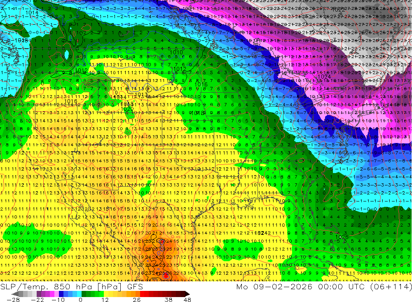The image size is (412, 302).
Task: Click the '1020' isobar pressure label
Action: (127, 109)
